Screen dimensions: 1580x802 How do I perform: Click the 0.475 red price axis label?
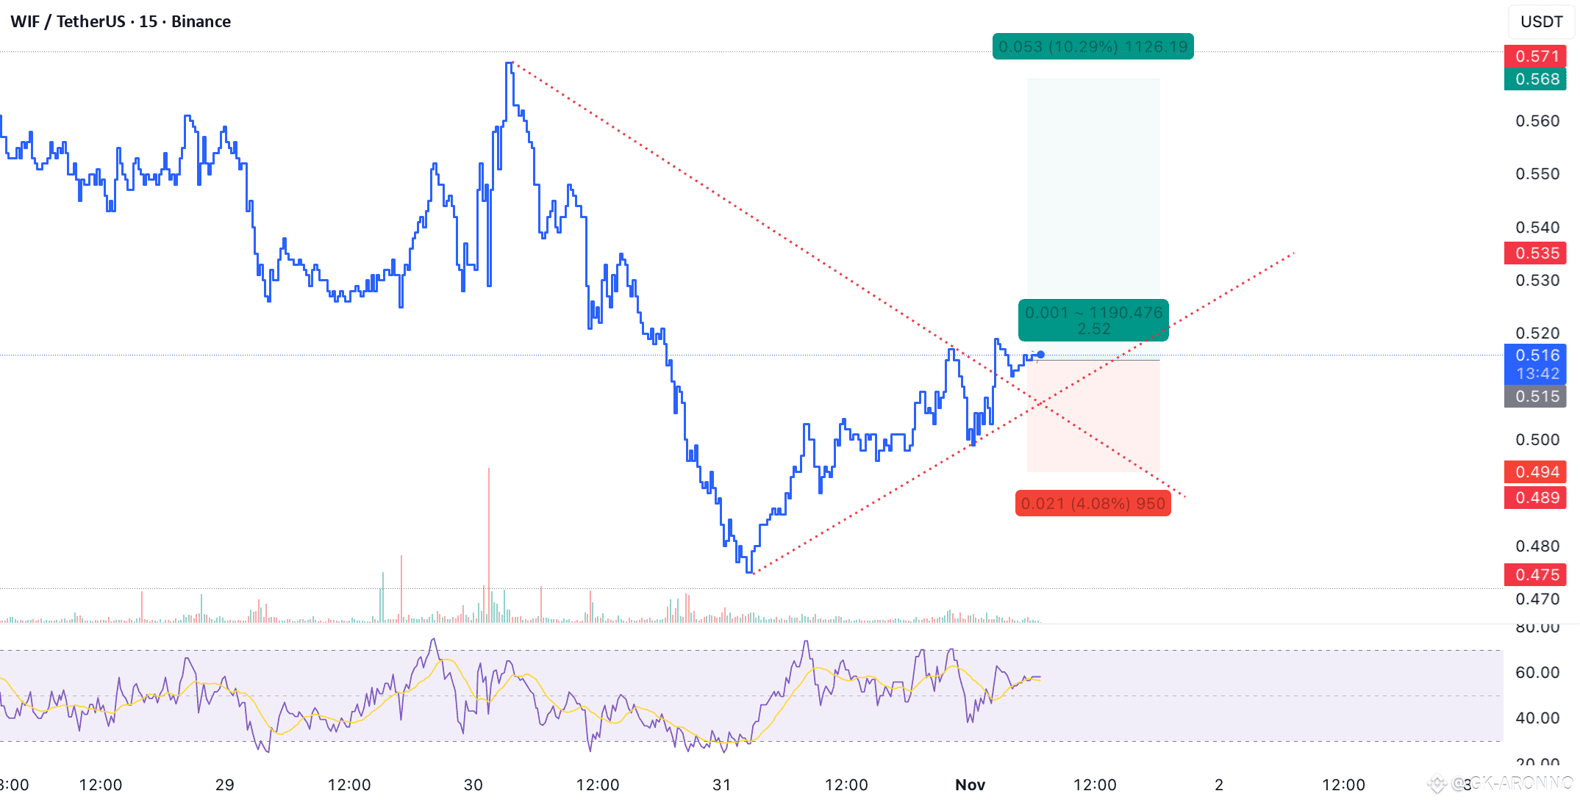1536,574
